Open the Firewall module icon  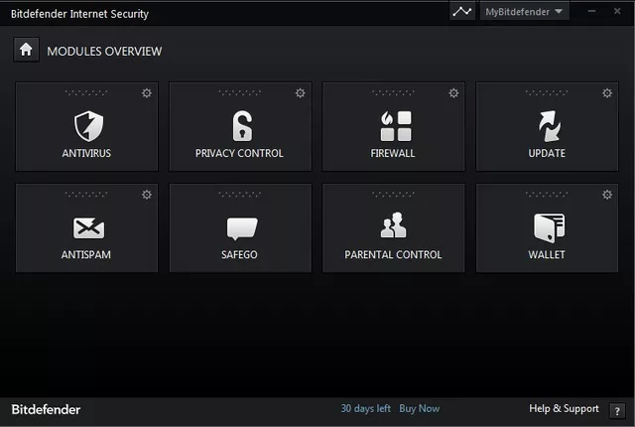(x=395, y=126)
